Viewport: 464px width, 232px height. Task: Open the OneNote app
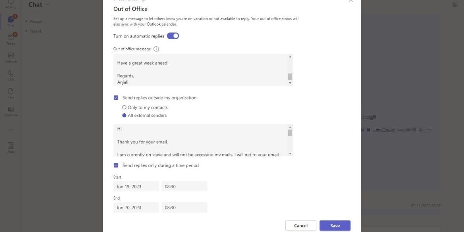pyautogui.click(x=11, y=111)
